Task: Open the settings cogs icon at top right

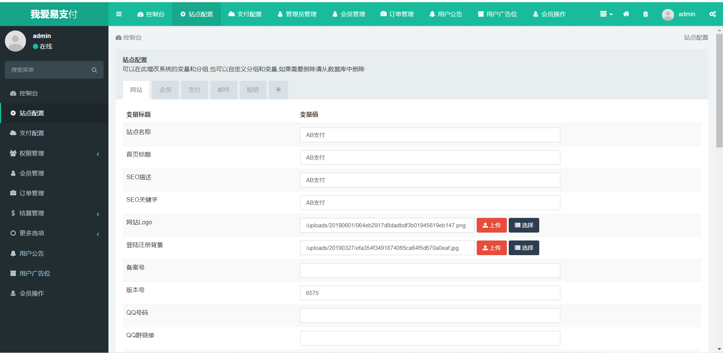Action: coord(712,14)
